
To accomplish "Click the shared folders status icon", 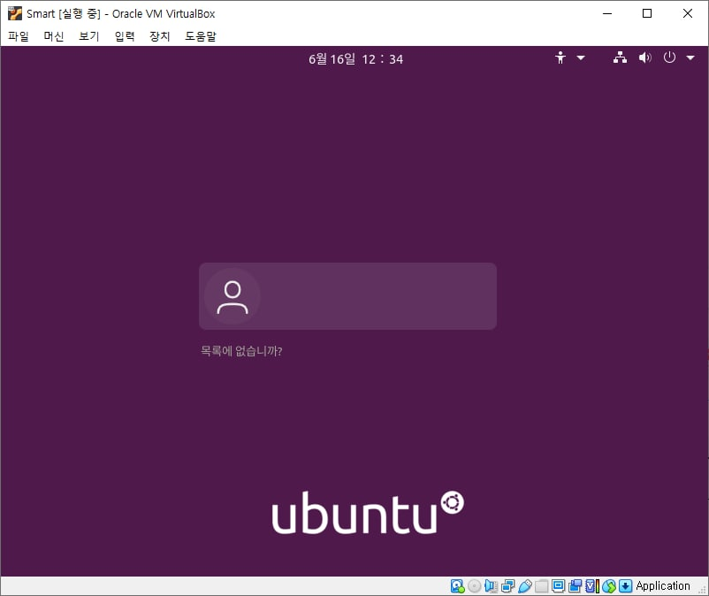I will pos(541,586).
